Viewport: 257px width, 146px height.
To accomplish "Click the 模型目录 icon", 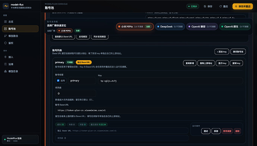I will (x=6, y=71).
